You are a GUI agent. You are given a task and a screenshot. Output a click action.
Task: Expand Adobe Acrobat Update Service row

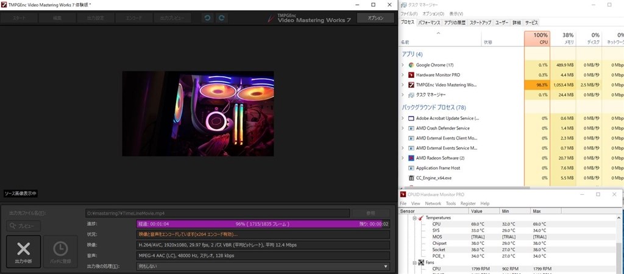[402, 118]
